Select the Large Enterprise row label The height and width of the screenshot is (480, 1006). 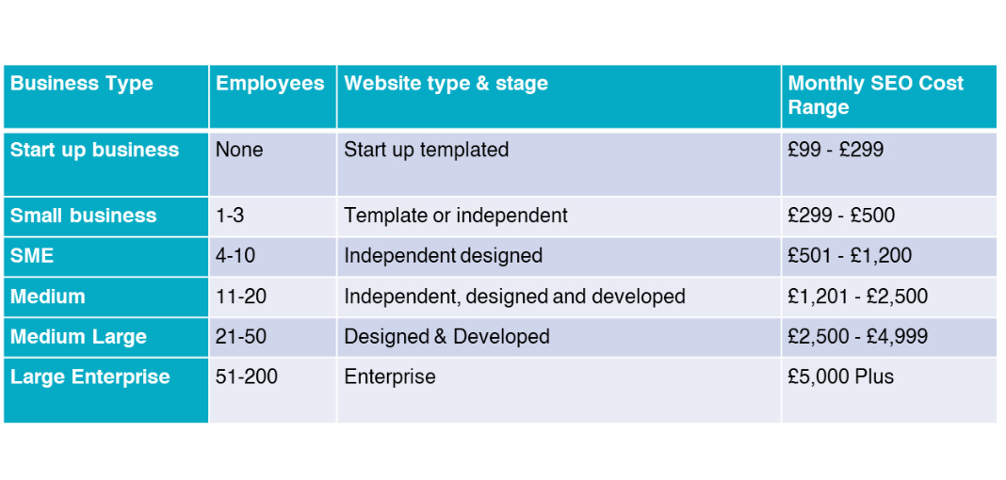pos(89,377)
